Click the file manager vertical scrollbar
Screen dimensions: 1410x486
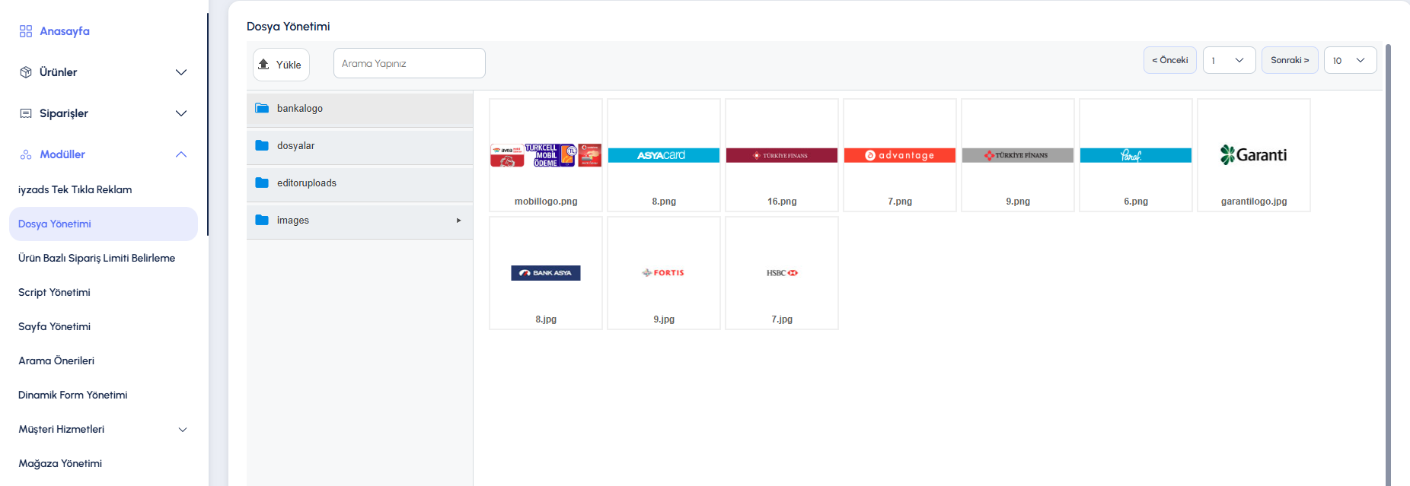[x=1388, y=265]
